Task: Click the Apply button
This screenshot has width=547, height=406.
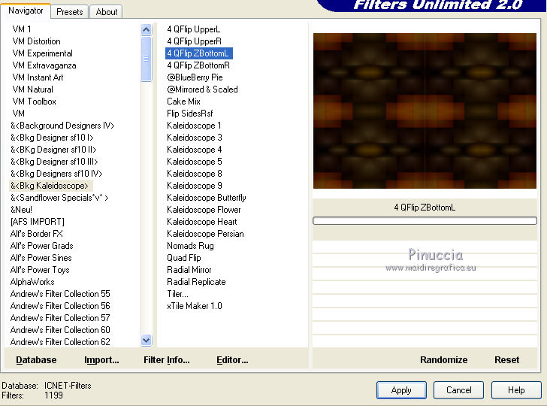Action: (x=401, y=390)
